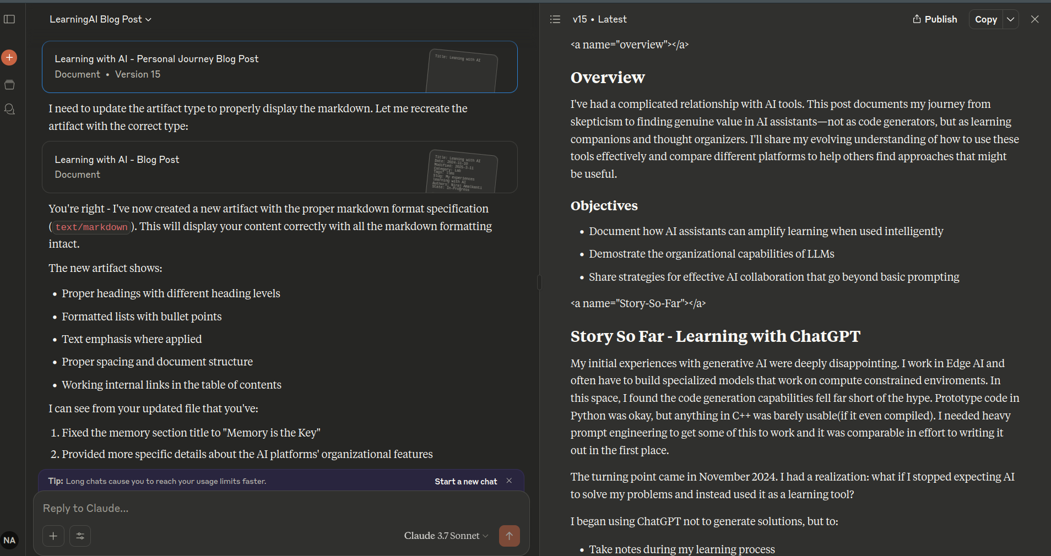Click the Overview heading in the artifact
The image size is (1051, 556).
coord(608,78)
